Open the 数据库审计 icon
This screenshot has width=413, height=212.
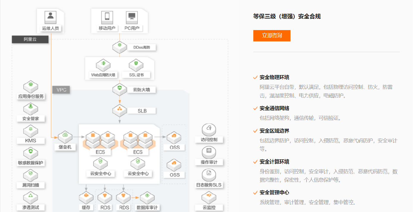(147, 198)
